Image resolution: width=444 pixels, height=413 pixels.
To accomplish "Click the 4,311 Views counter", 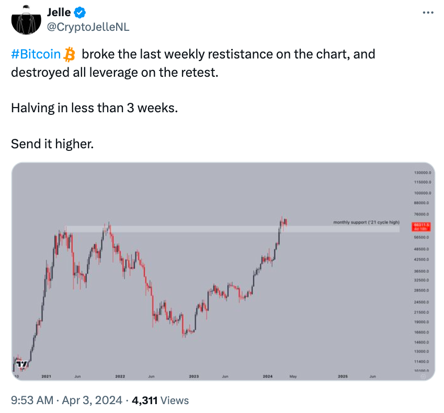I will (160, 400).
